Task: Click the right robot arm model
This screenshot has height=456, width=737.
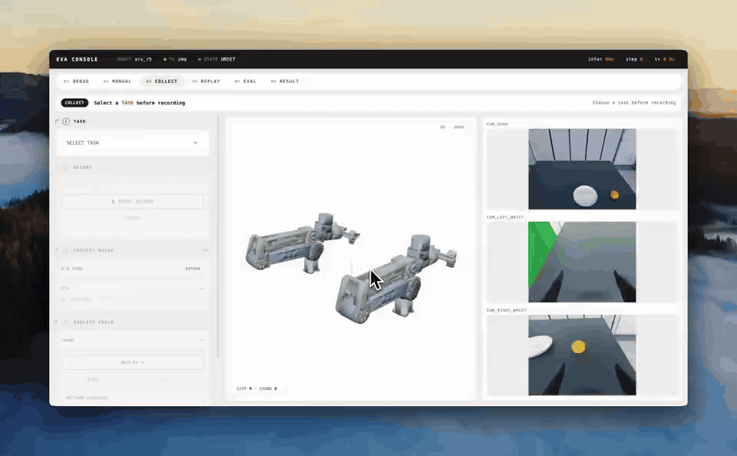Action: (395, 279)
